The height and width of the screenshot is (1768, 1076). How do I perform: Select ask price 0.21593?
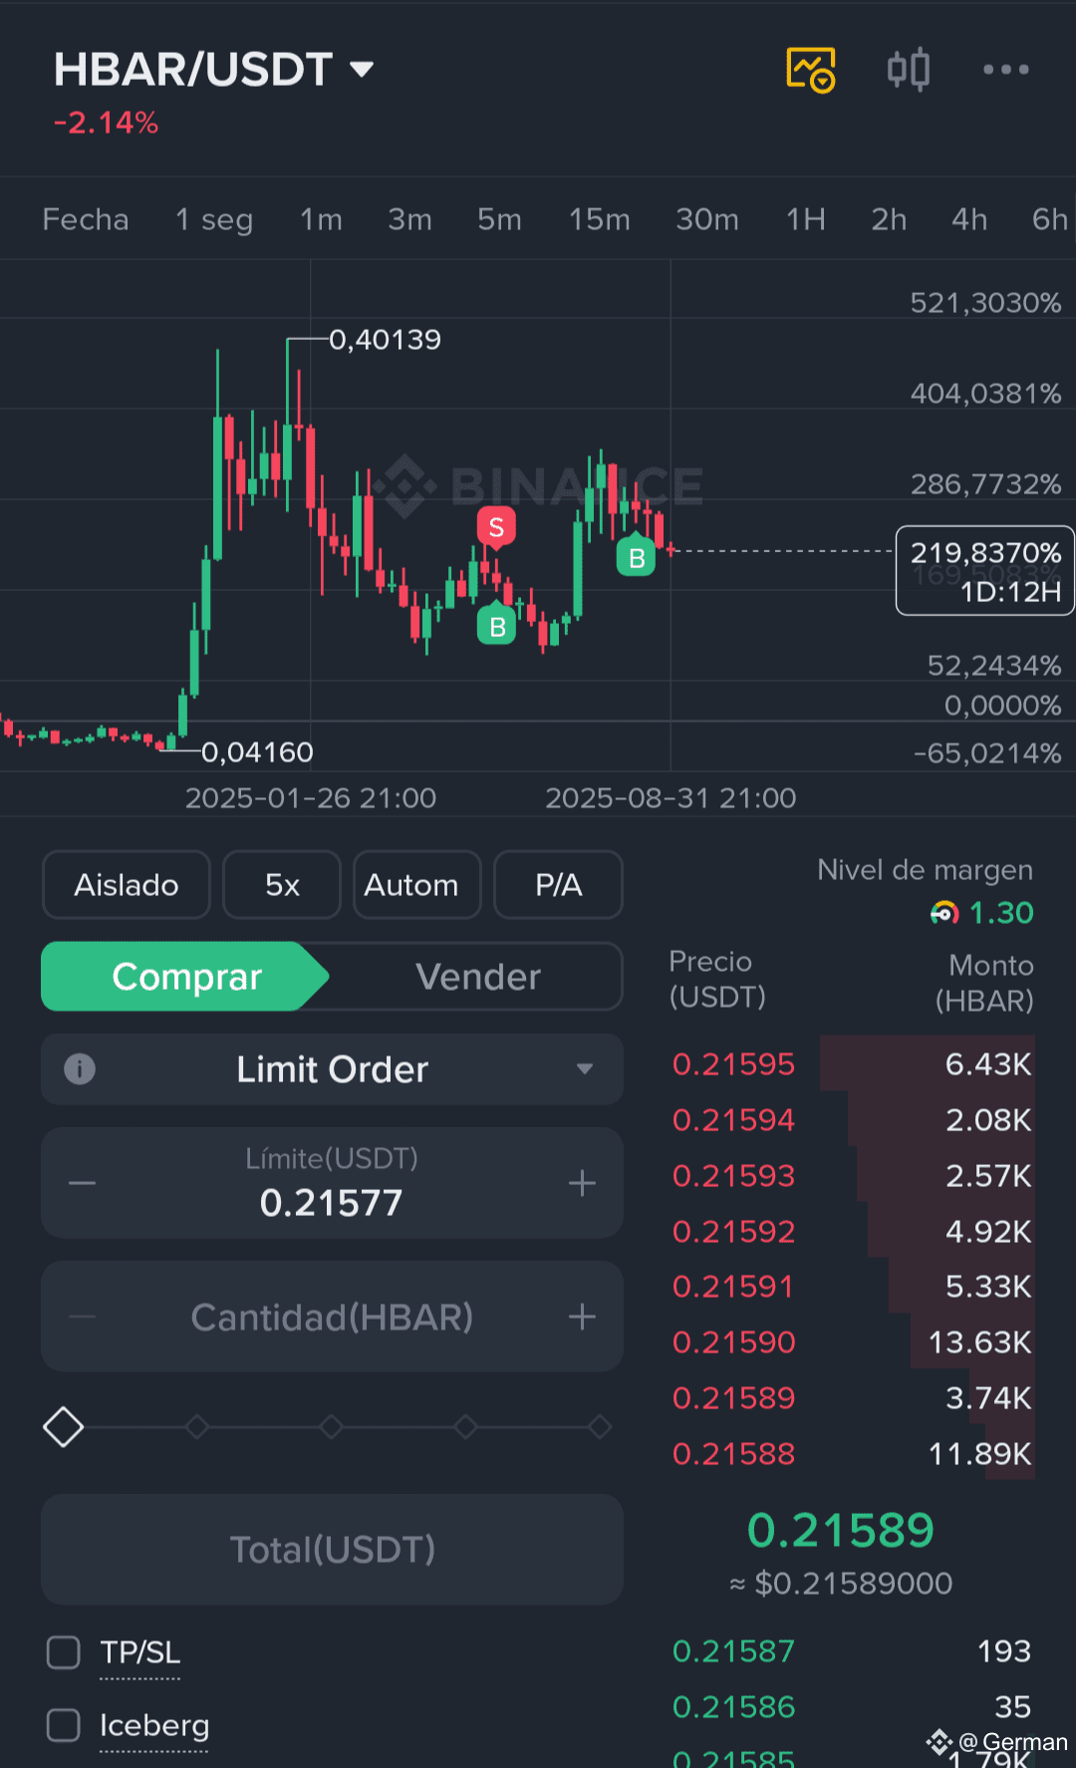click(x=733, y=1175)
